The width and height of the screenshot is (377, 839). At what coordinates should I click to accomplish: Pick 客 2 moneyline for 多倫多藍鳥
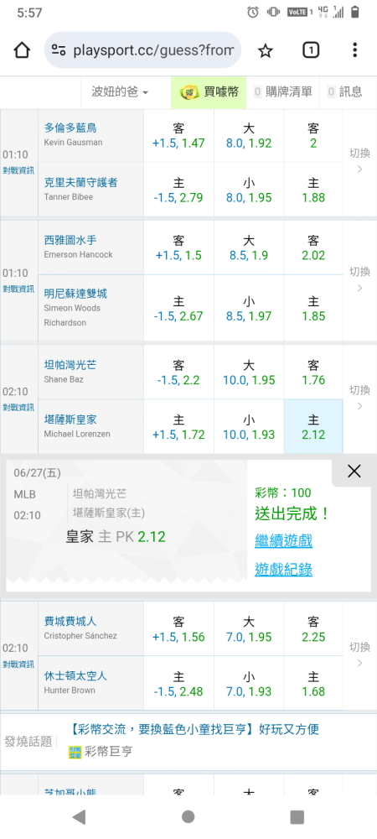pos(313,136)
